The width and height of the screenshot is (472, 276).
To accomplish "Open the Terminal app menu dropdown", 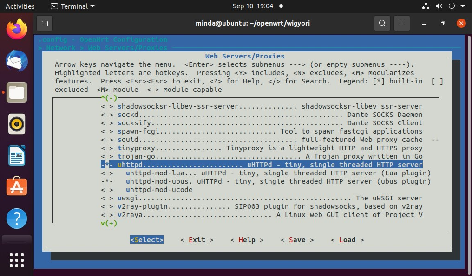I will [x=72, y=6].
